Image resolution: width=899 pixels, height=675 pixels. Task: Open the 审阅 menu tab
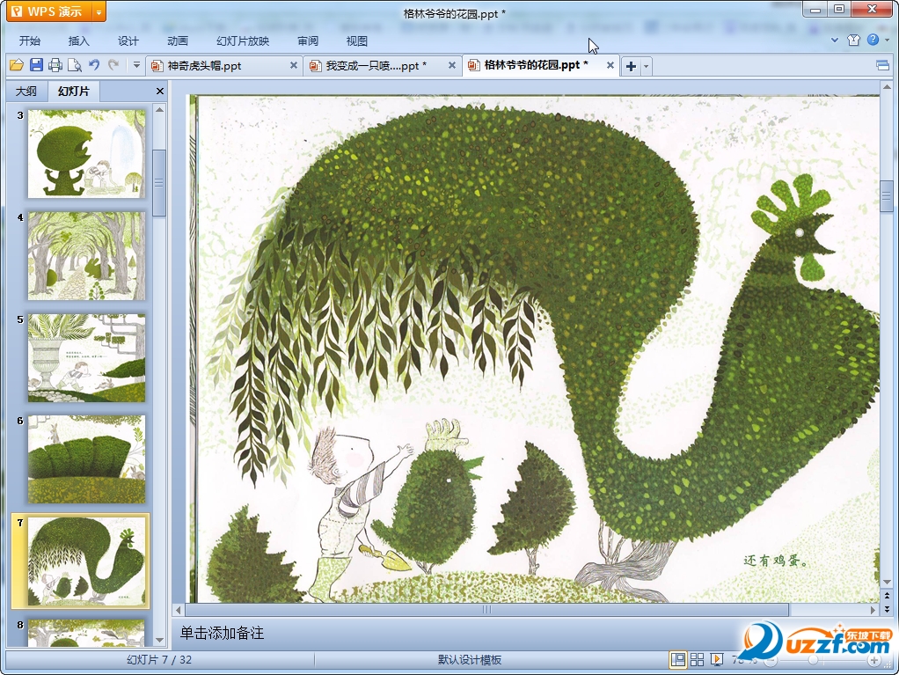[308, 40]
